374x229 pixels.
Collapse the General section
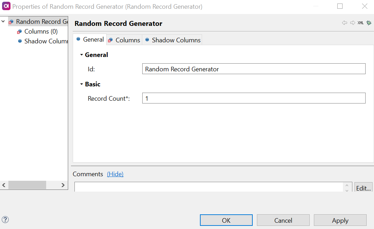(81, 55)
